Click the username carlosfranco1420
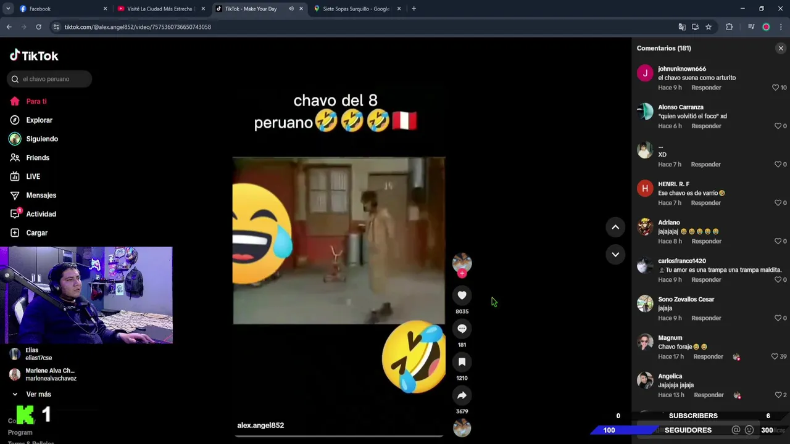Viewport: 790px width, 444px height. click(682, 261)
